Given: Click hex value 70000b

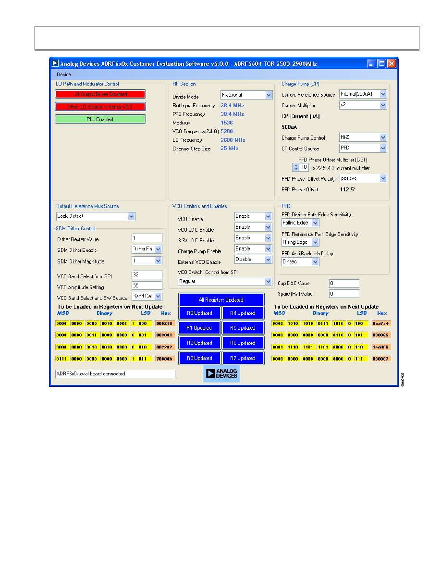Looking at the screenshot, I should (x=164, y=359).
